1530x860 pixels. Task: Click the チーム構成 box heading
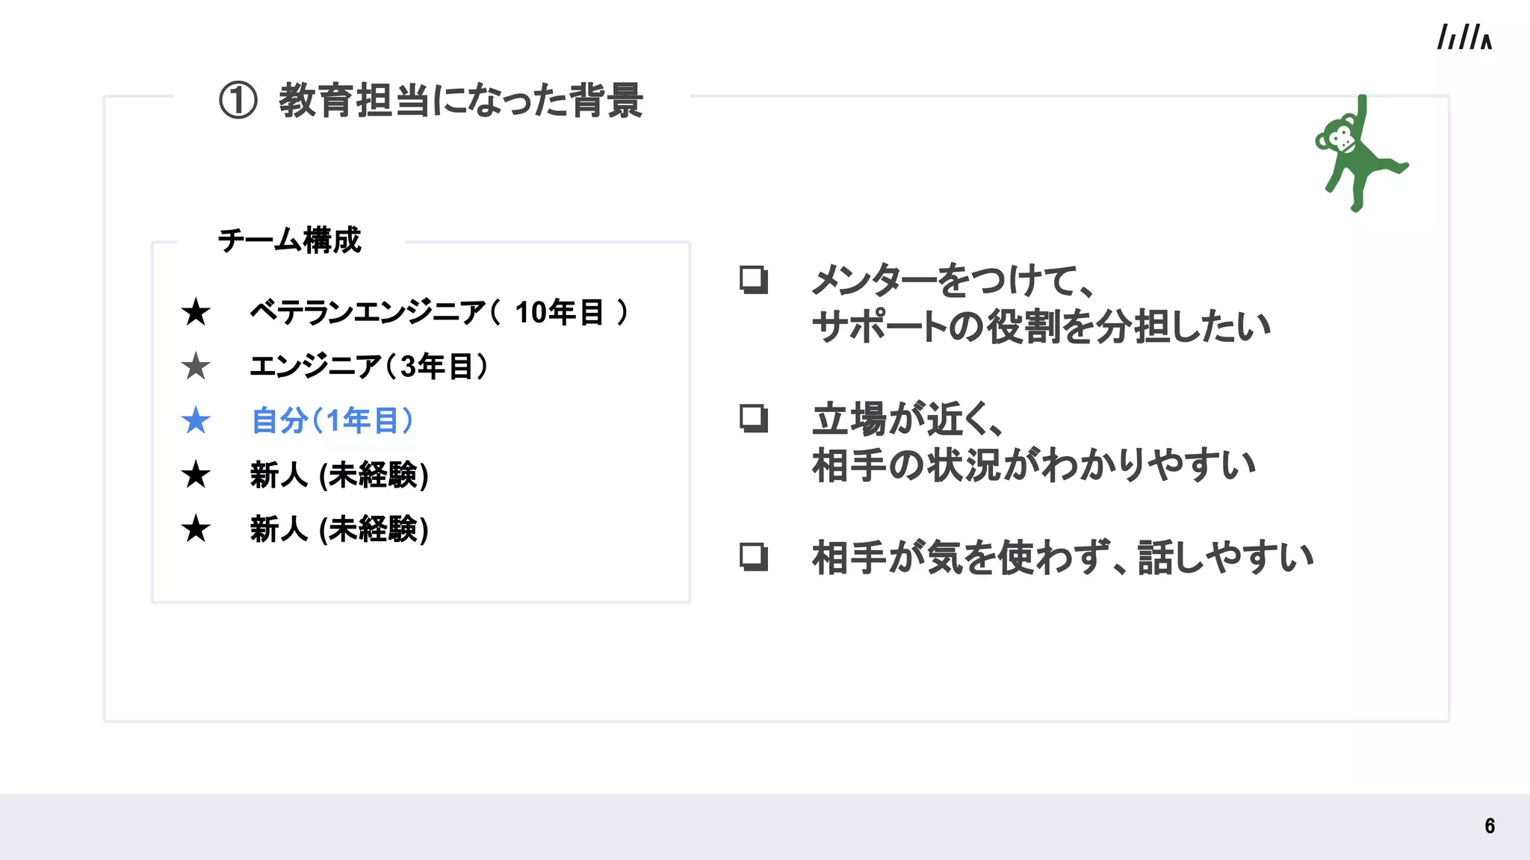pyautogui.click(x=290, y=240)
